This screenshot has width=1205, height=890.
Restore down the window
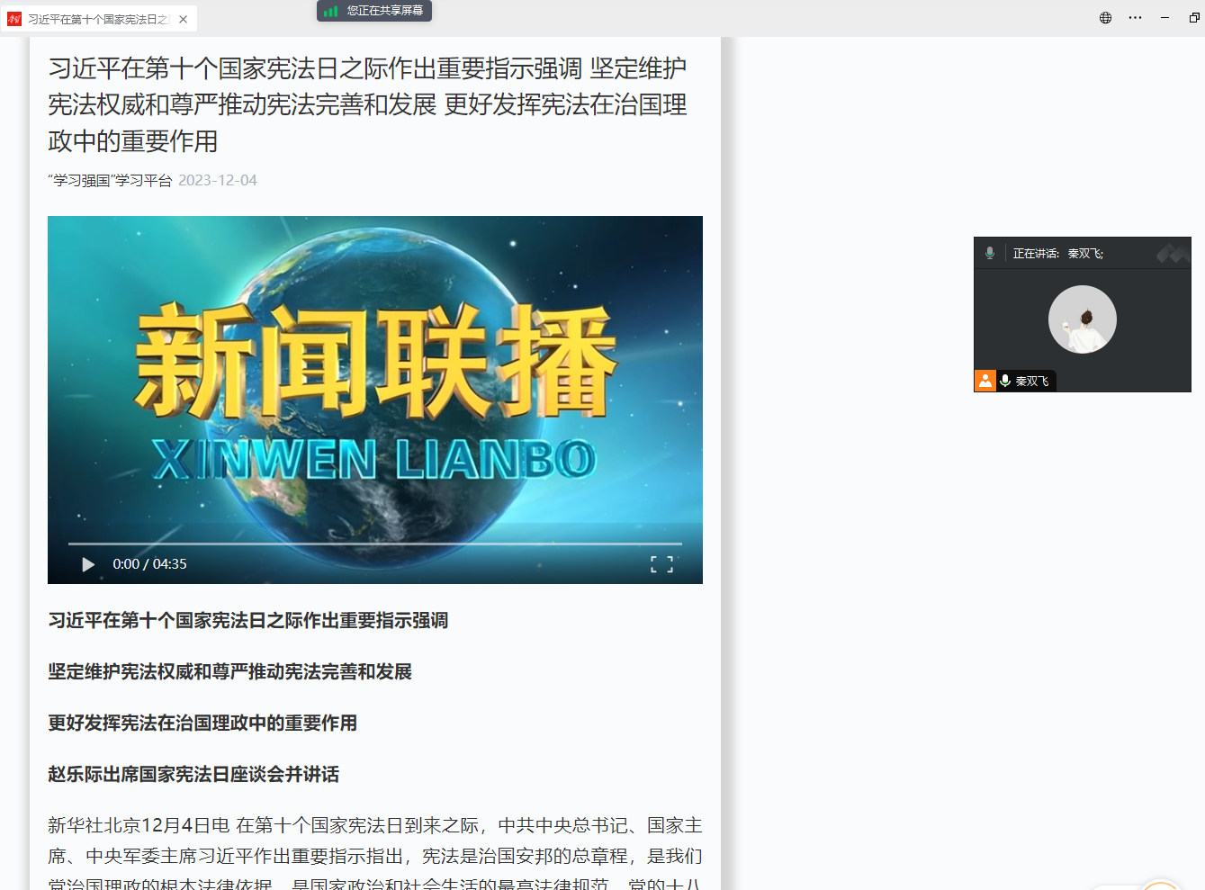pyautogui.click(x=1194, y=18)
